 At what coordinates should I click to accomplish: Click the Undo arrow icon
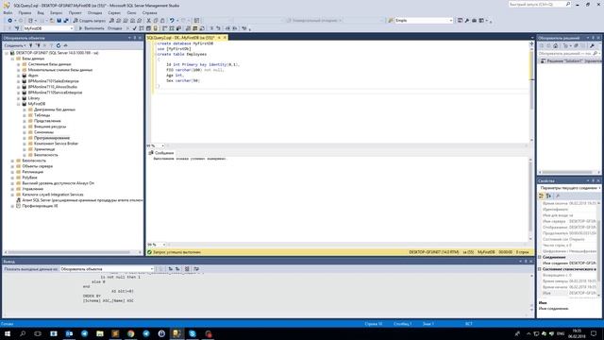tap(172, 21)
